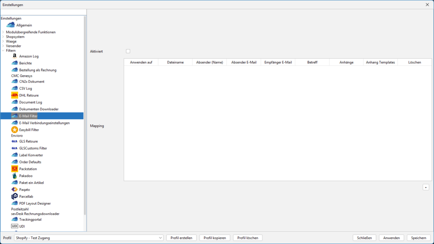Open Parcellab via its icon
This screenshot has height=244, width=434.
(15, 196)
